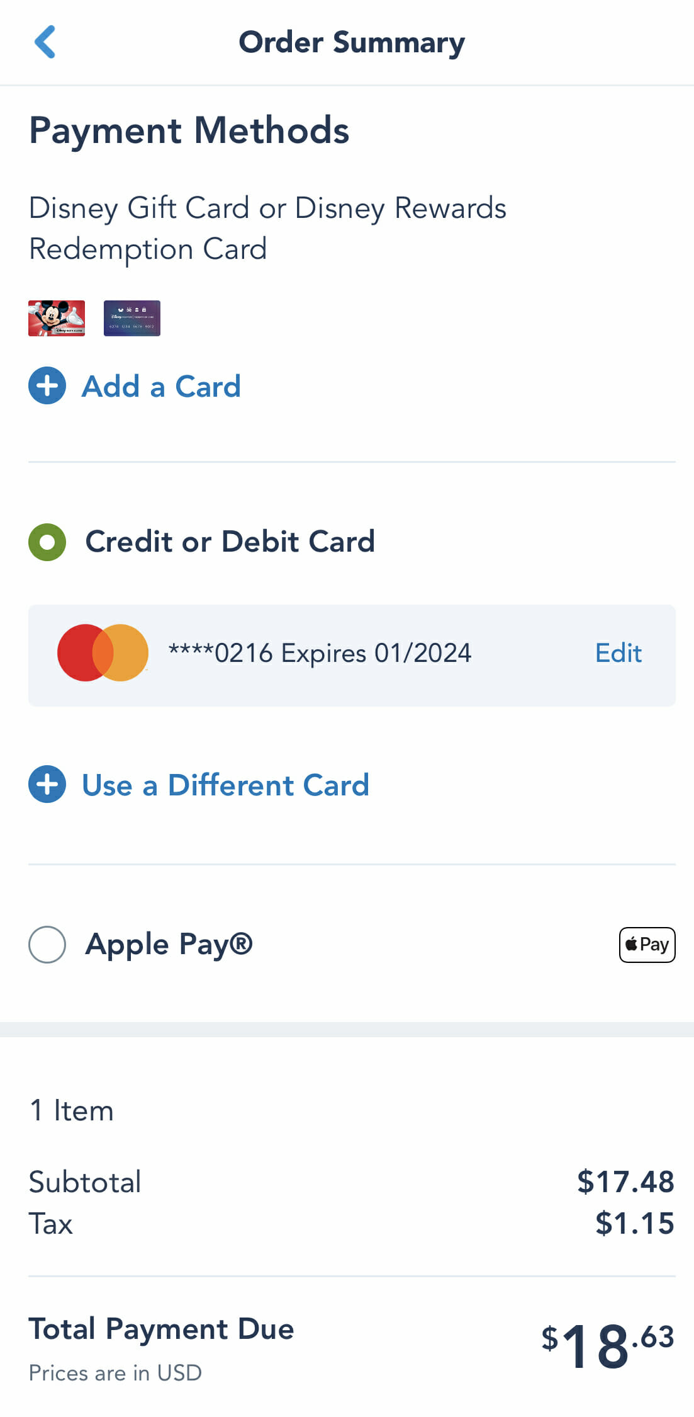Tap the Credit or Debit Card label

tap(230, 542)
